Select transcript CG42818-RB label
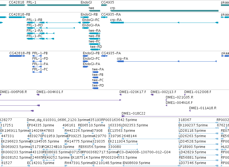Image resolution: width=229 pixels, height=167 pixels. pos(19,15)
